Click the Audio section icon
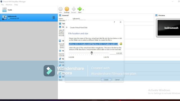The image size is (180, 101). coord(60,50)
